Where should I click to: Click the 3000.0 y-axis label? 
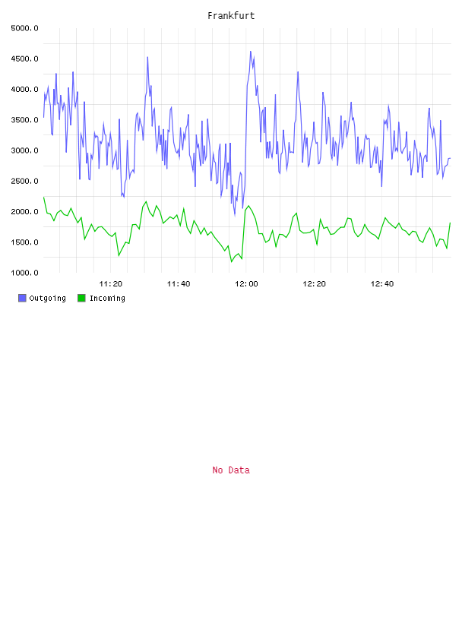tap(24, 150)
